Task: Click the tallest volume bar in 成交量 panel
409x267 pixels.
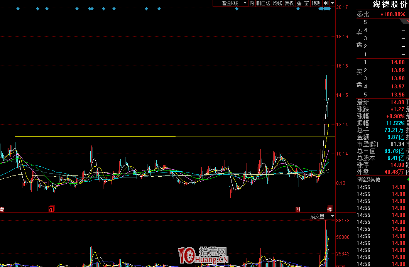Action: click(326, 243)
